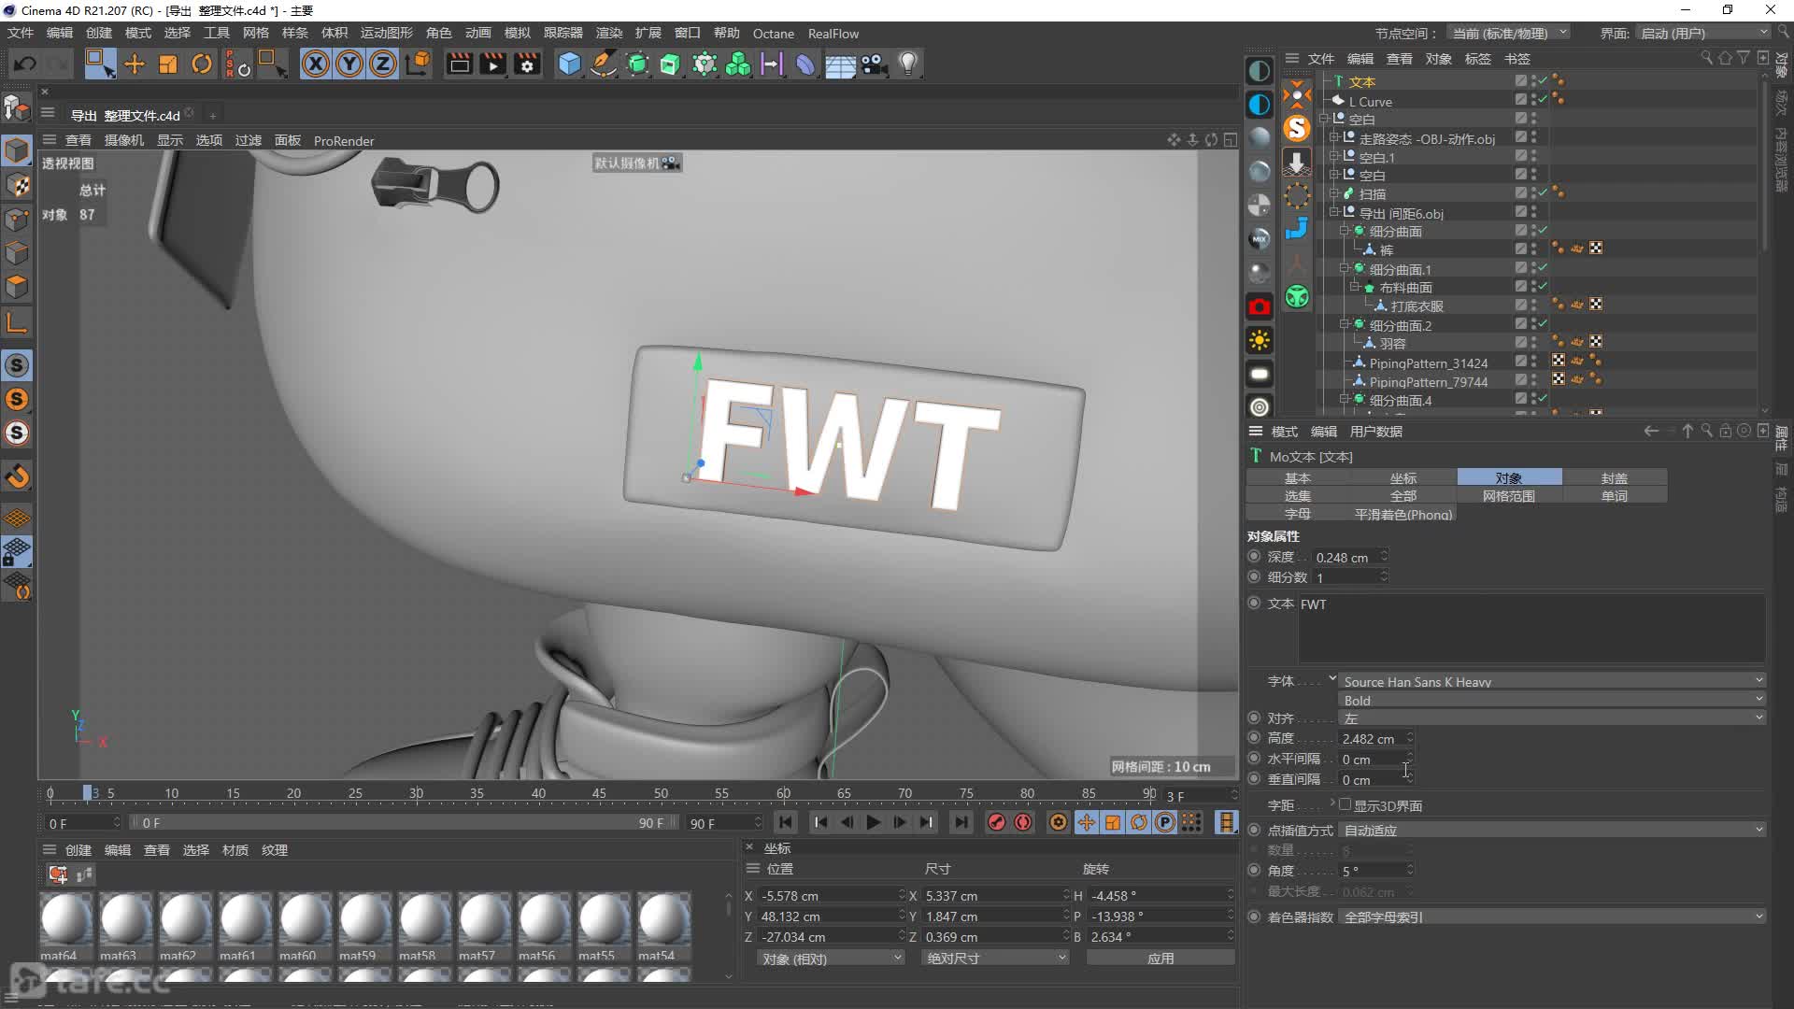The width and height of the screenshot is (1794, 1009).
Task: Click the 深度 depth value field
Action: click(x=1350, y=557)
